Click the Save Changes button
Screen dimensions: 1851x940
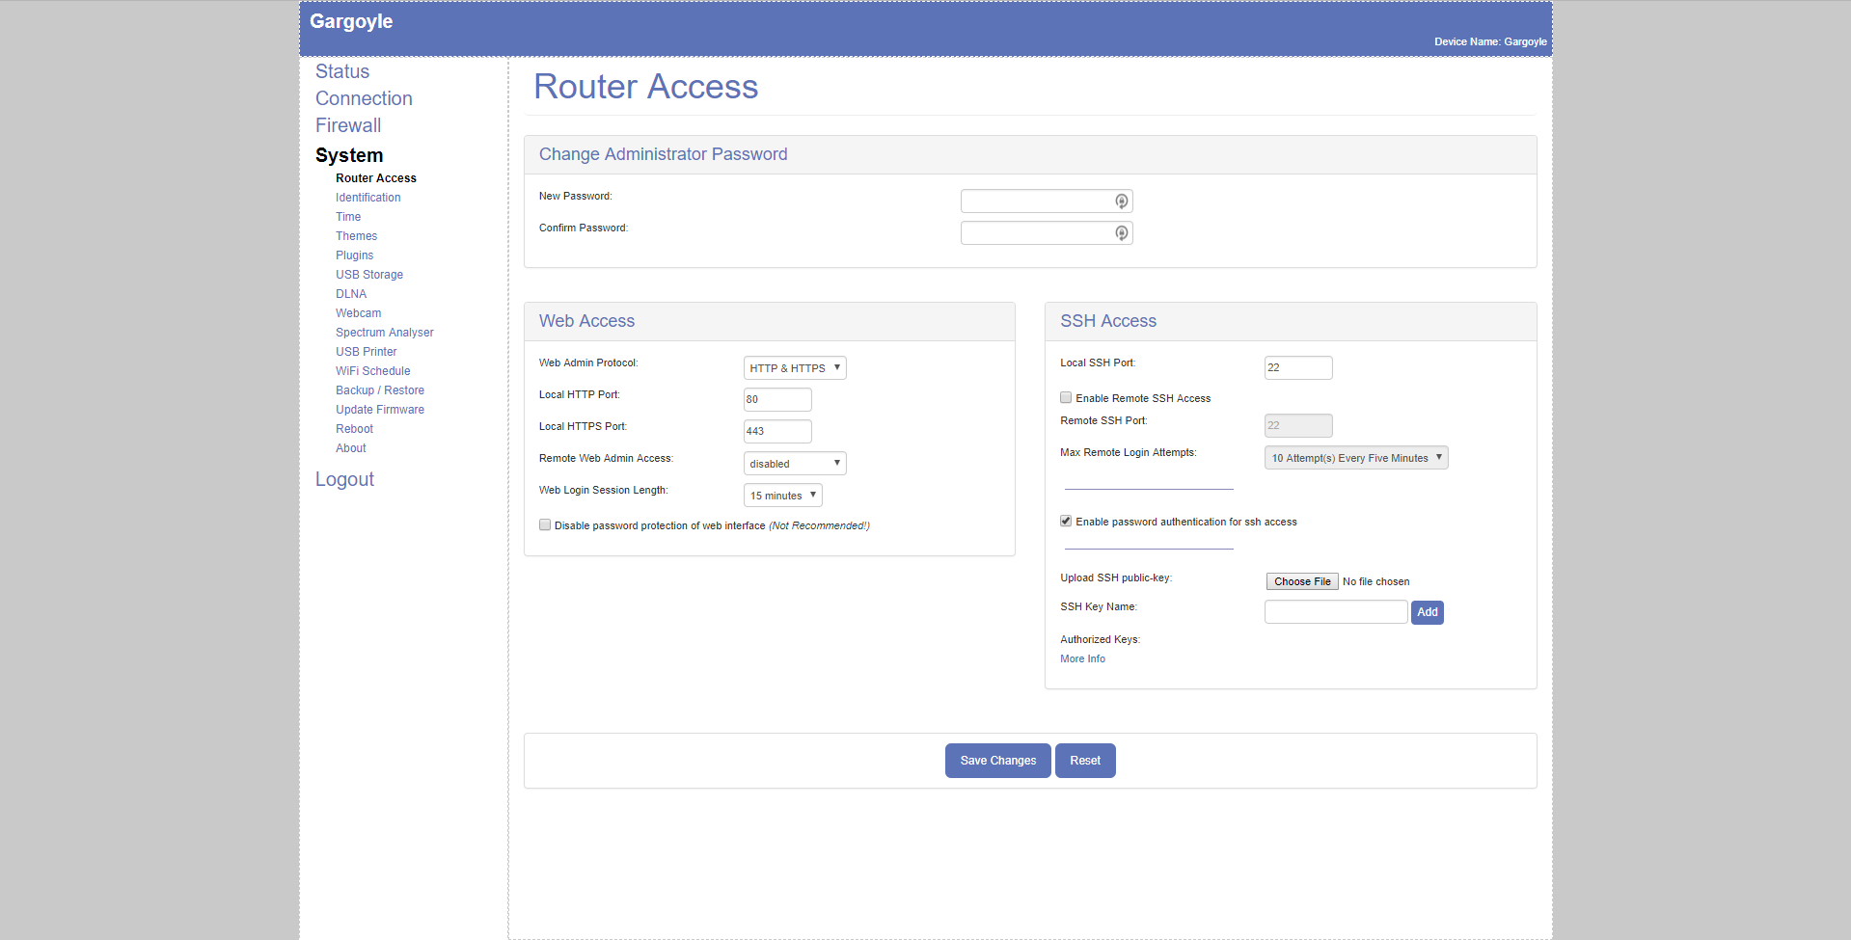(x=997, y=761)
